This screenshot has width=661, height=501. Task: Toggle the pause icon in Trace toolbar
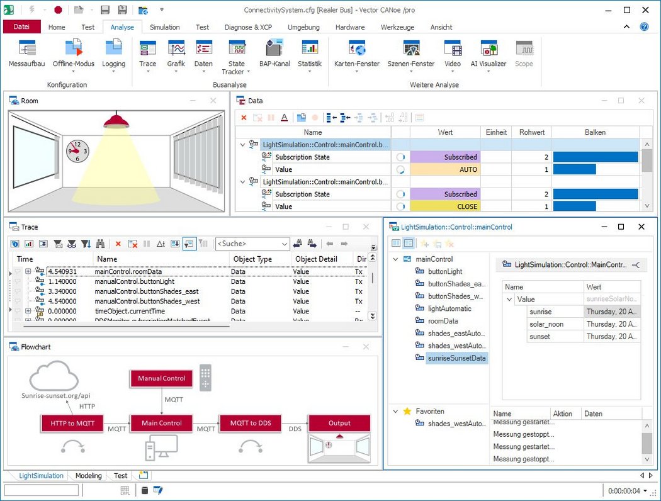(x=147, y=244)
